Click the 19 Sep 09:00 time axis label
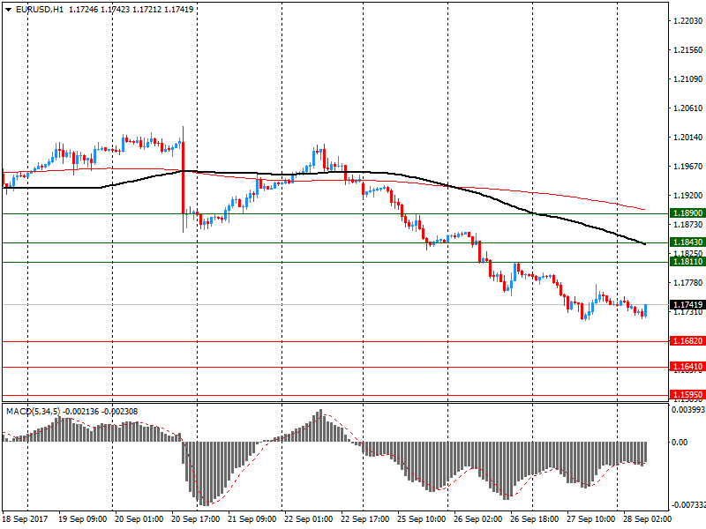Screen dimensions: 706x529 click(83, 518)
